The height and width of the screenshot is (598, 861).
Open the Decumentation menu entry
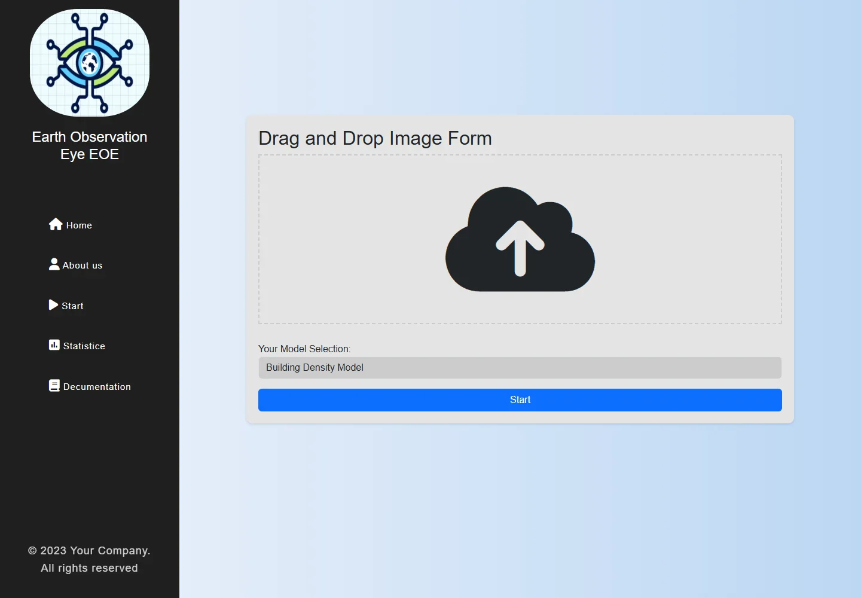pyautogui.click(x=90, y=386)
